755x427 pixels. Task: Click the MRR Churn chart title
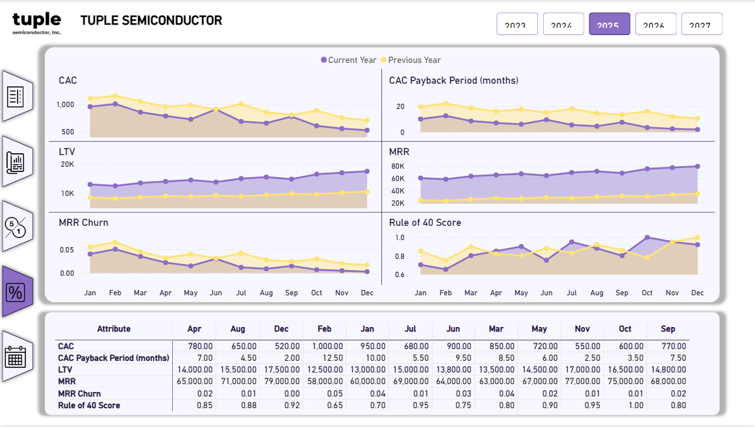83,223
